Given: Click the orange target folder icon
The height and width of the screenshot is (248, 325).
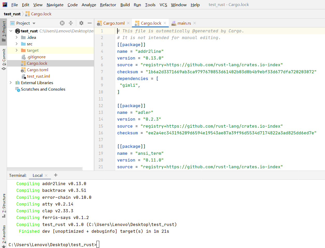Looking at the screenshot, I should coord(23,50).
